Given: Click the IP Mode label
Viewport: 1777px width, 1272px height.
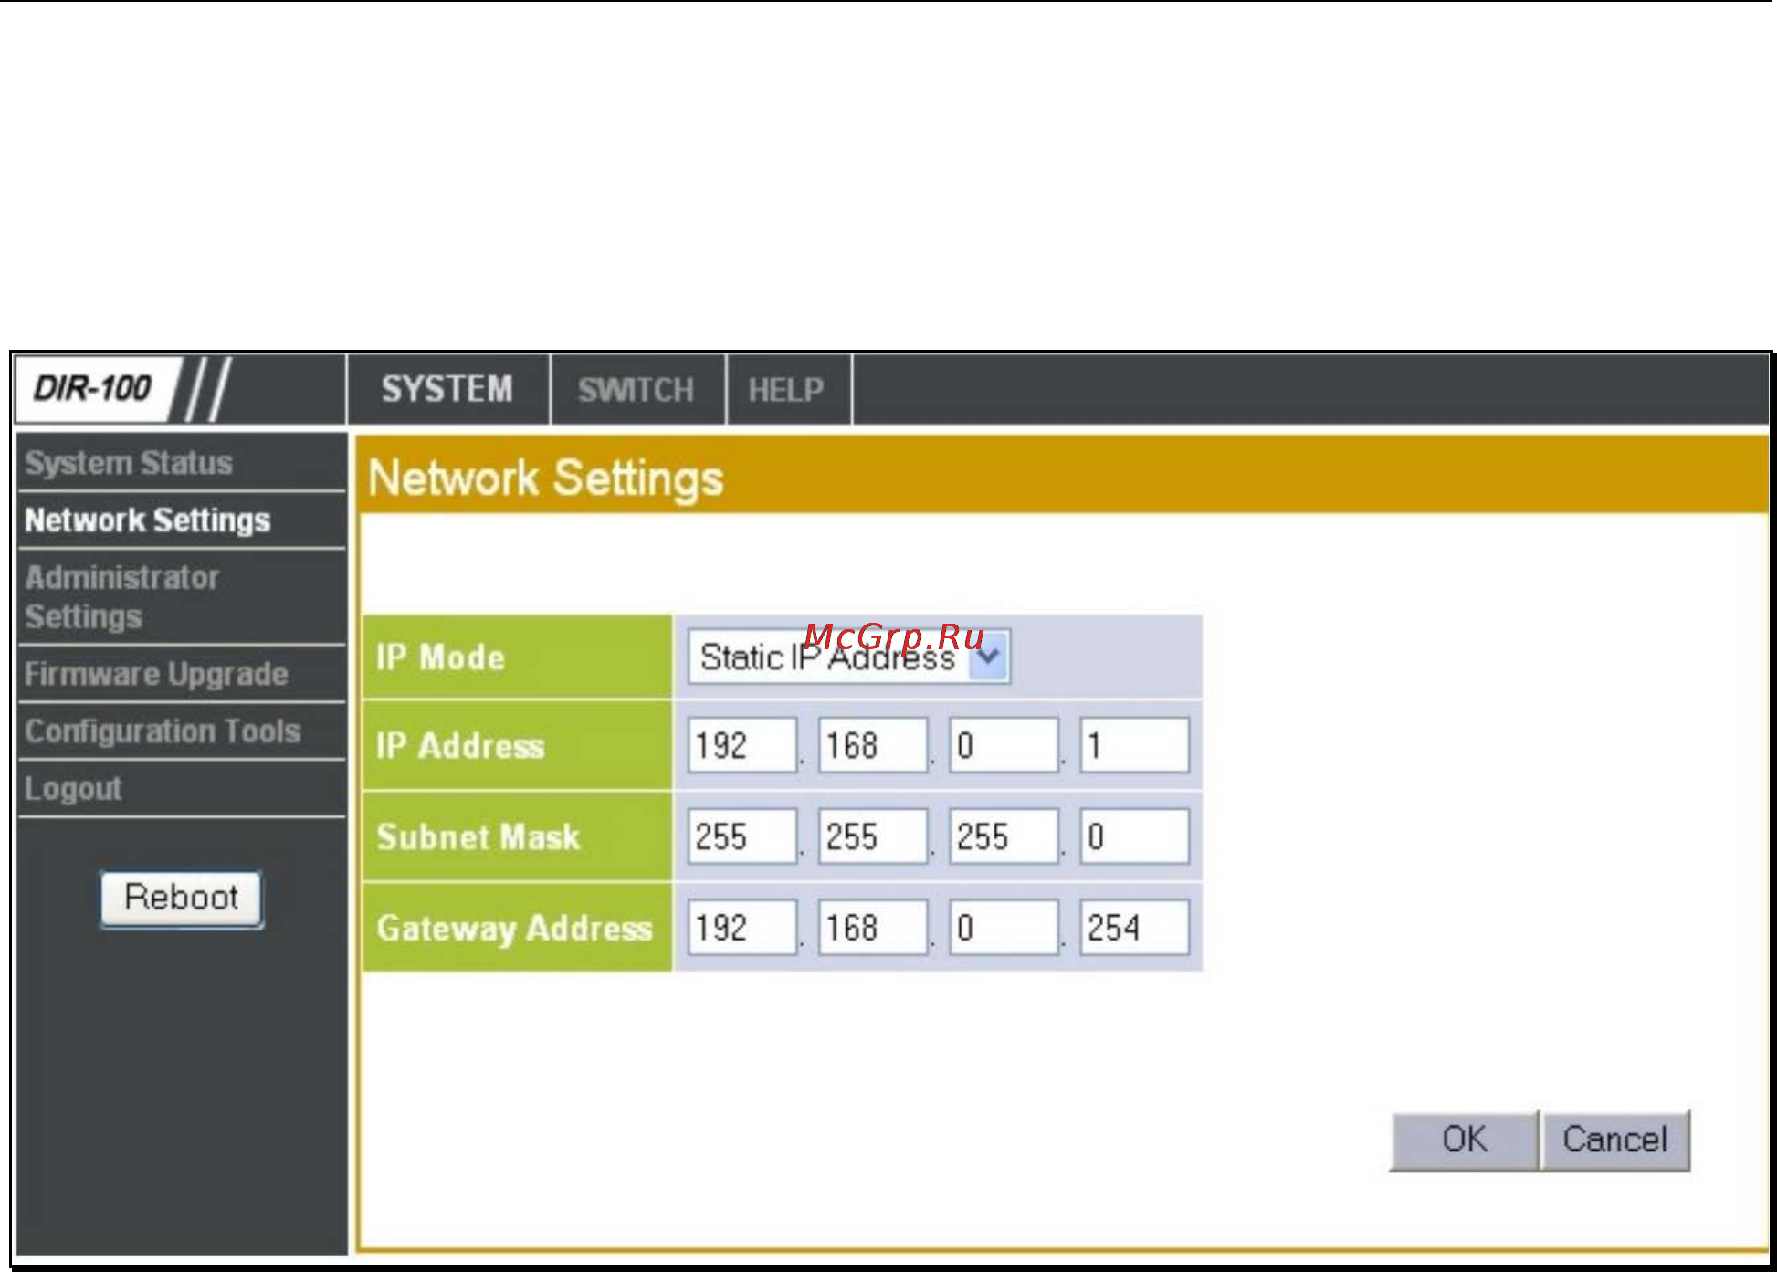Looking at the screenshot, I should [440, 657].
